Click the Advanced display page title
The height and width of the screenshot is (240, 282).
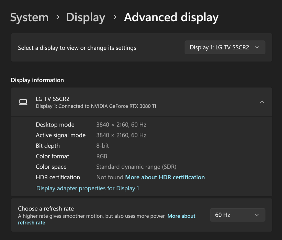pyautogui.click(x=171, y=17)
